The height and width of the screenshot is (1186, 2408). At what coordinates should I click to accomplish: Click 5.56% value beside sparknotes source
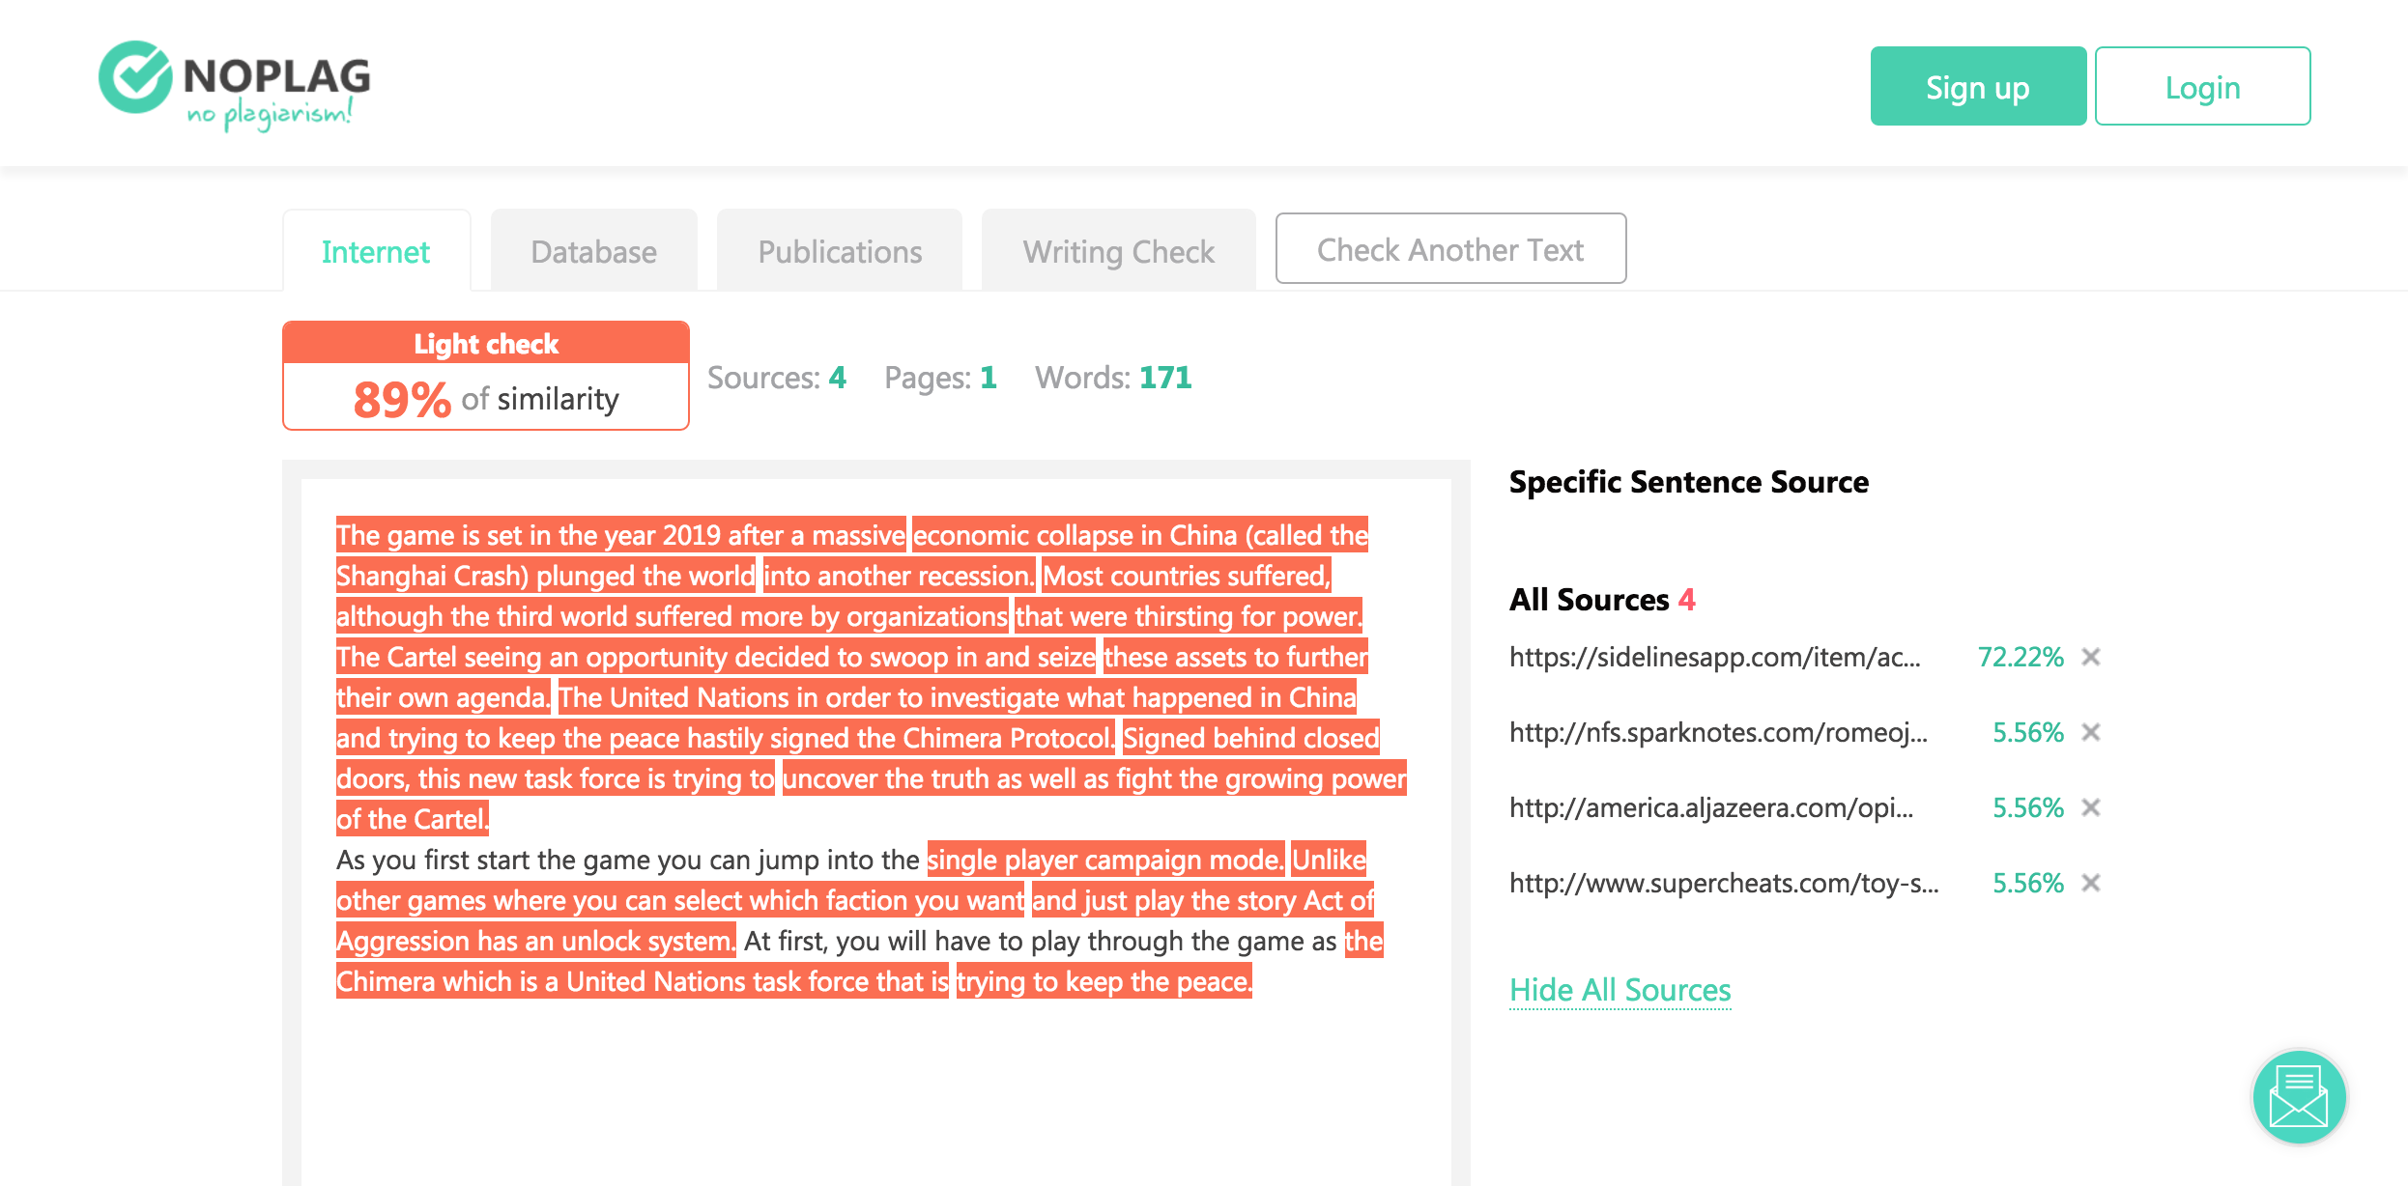[2028, 732]
